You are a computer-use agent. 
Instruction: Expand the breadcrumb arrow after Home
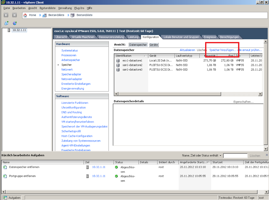(40, 15)
